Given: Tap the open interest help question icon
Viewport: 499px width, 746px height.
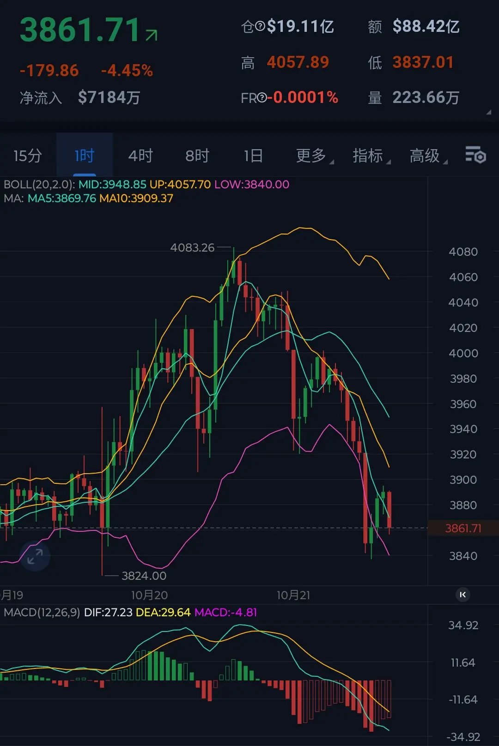Looking at the screenshot, I should click(x=260, y=26).
